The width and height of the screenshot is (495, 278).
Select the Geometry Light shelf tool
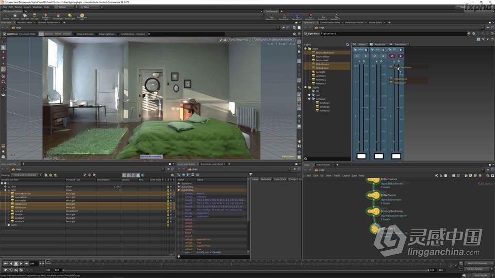click(46, 16)
